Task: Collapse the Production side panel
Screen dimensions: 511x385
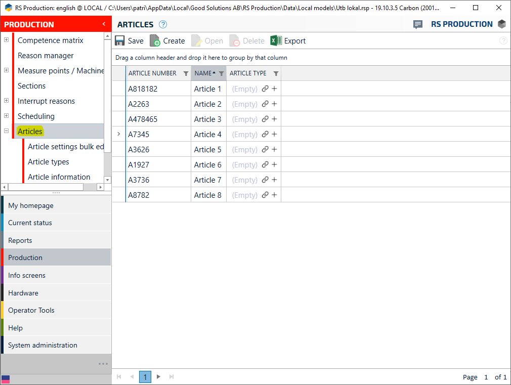Action: 104,24
